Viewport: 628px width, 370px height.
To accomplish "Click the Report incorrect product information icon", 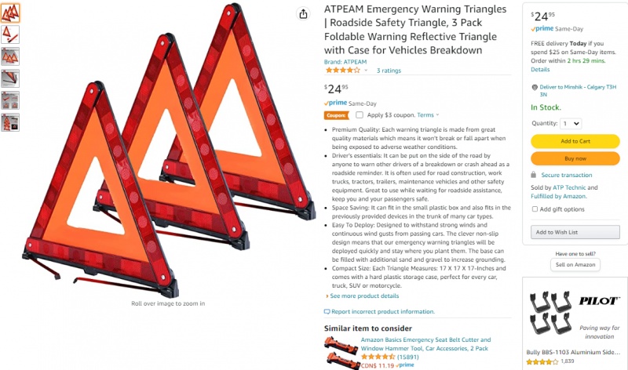I will (x=327, y=312).
